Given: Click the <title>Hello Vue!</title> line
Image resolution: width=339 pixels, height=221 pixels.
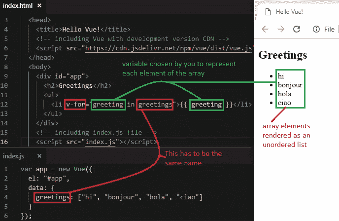Looking at the screenshot, I should tap(83, 30).
